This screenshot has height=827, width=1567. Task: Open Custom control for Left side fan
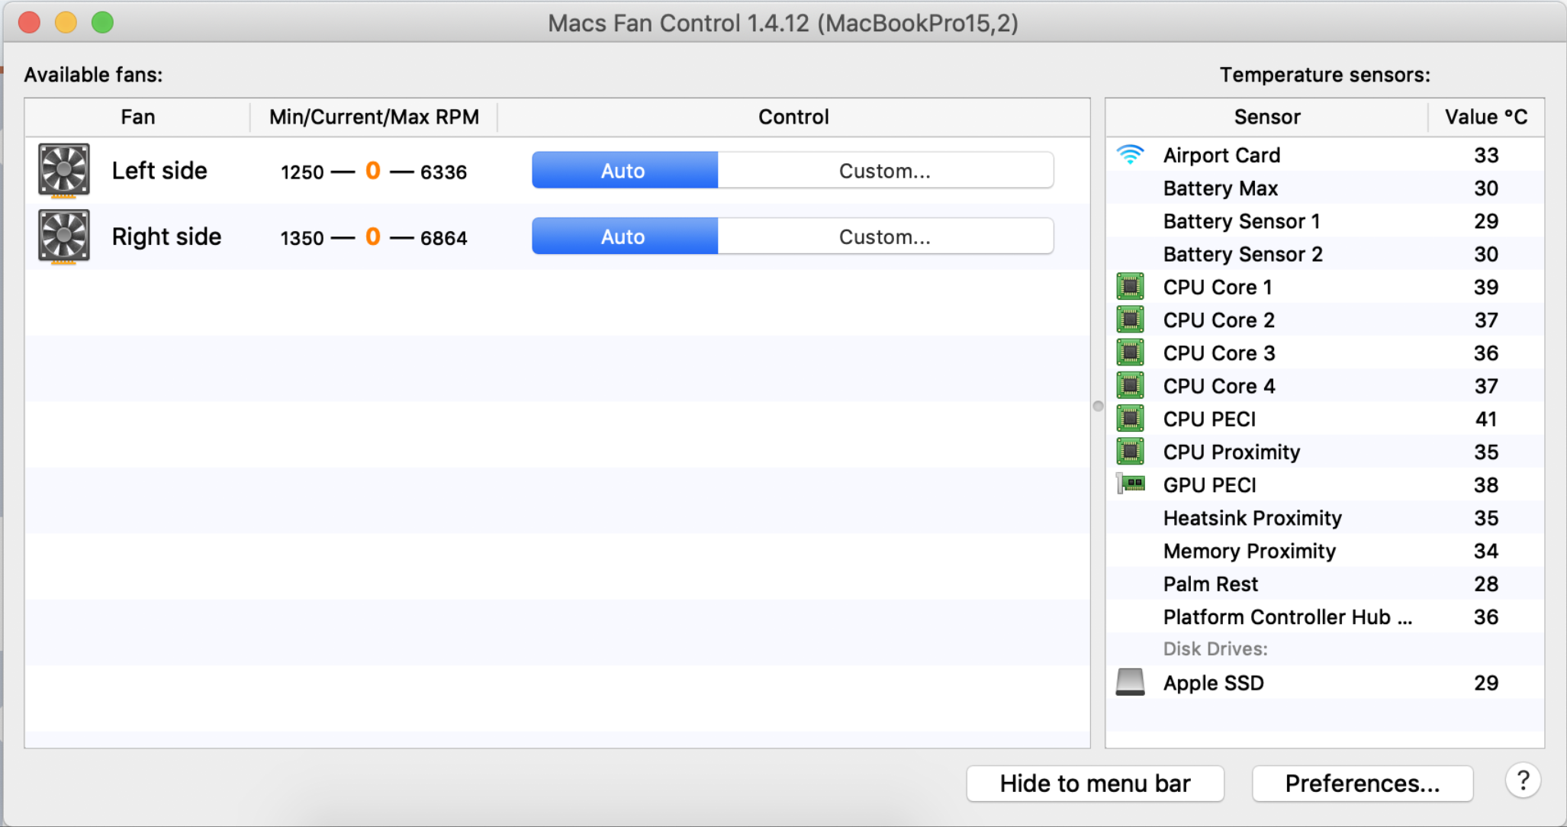(885, 170)
